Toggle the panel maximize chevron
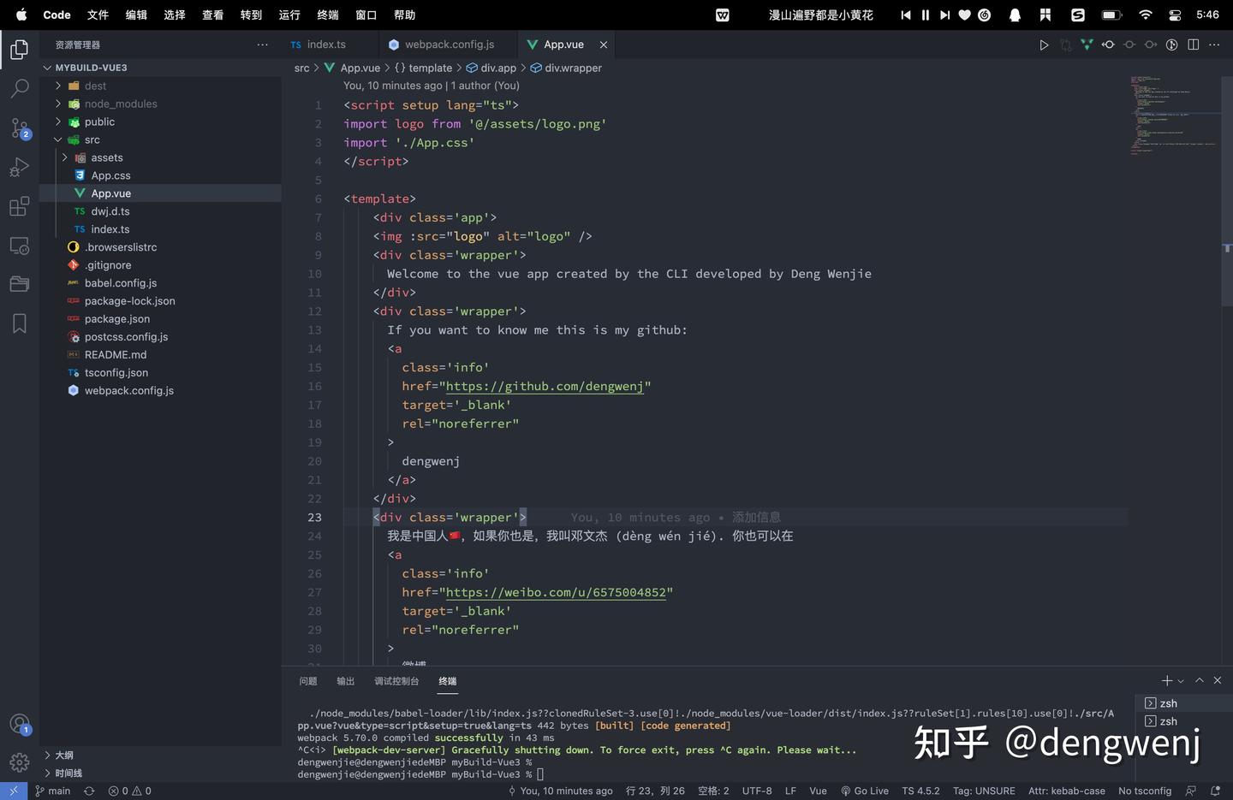The image size is (1233, 800). 1200,680
